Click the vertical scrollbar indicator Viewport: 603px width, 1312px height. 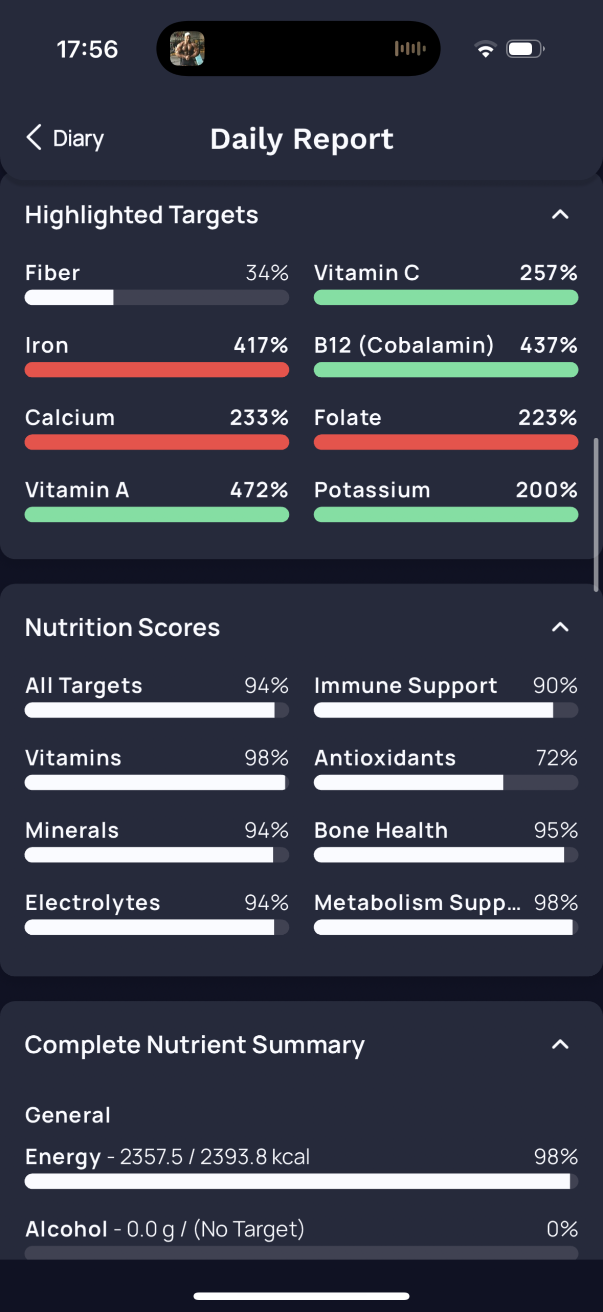(x=596, y=514)
